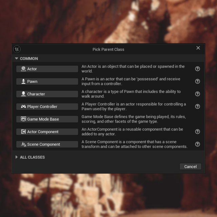This screenshot has width=217, height=217.
Task: Click the Pick Parent Class title bar
Action: coord(108,50)
